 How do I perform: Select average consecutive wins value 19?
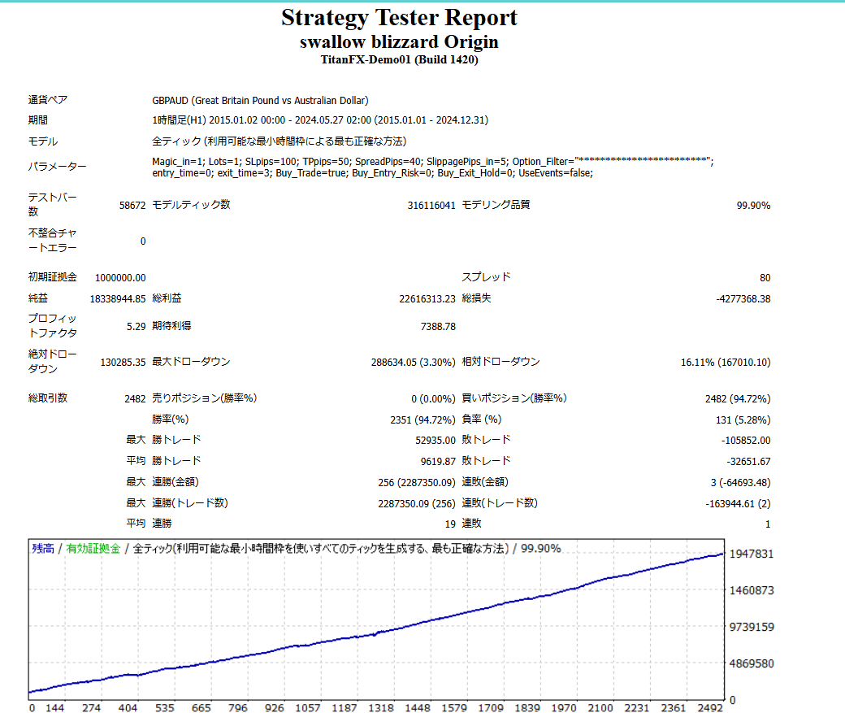tap(450, 524)
